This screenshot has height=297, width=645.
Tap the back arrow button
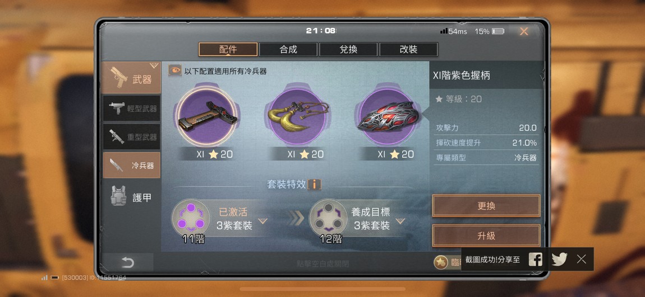click(x=127, y=262)
